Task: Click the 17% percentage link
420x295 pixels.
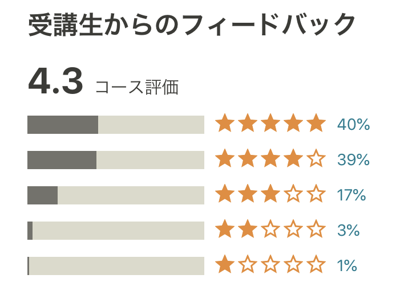Action: coord(351,195)
